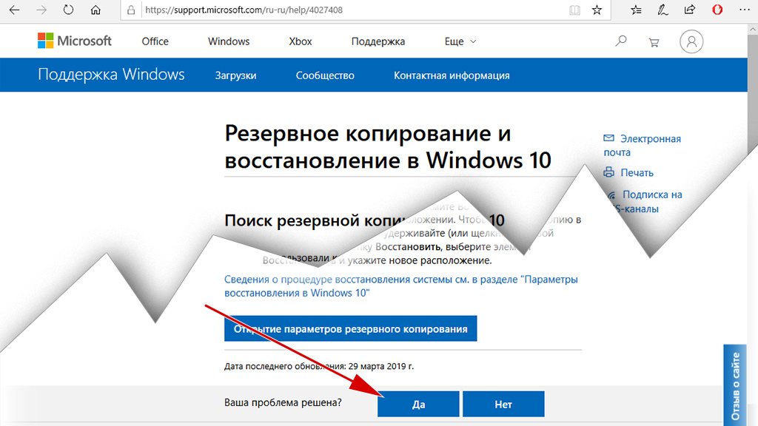
Task: Open the Сообщество tab
Action: pos(325,75)
